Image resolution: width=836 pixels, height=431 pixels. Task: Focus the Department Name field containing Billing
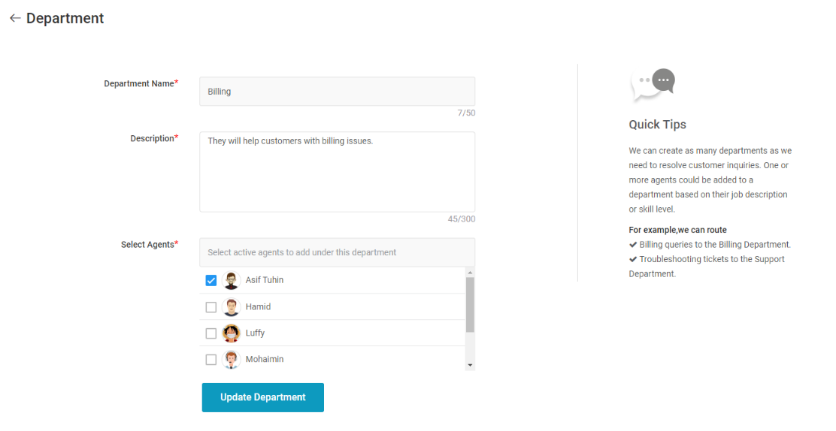(x=337, y=92)
